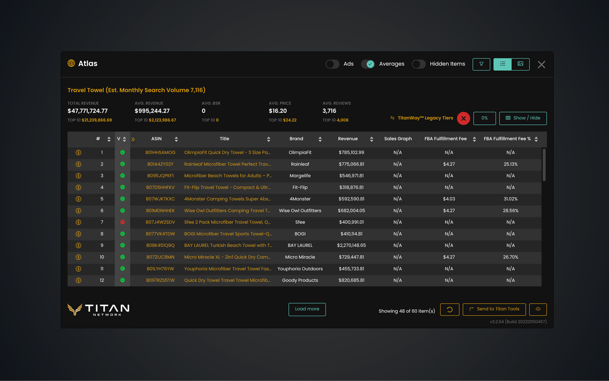Sort the FBA Fulfillment Fee % column
The width and height of the screenshot is (609, 381).
[536, 139]
